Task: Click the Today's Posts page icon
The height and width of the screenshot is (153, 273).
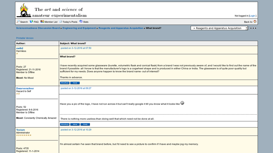Action: (61, 21)
